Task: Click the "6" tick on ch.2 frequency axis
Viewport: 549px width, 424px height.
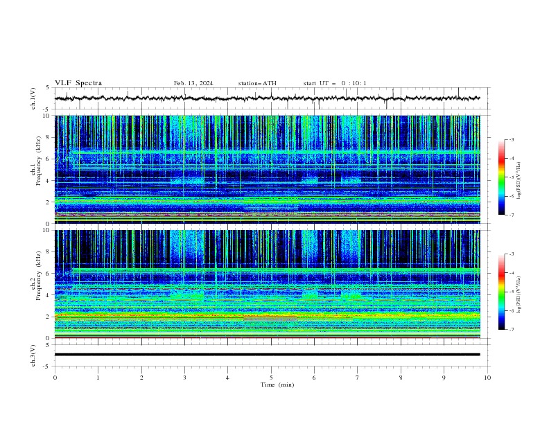Action: [48, 274]
